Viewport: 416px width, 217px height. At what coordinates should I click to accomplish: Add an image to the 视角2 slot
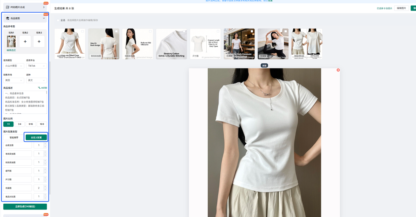pyautogui.click(x=25, y=42)
